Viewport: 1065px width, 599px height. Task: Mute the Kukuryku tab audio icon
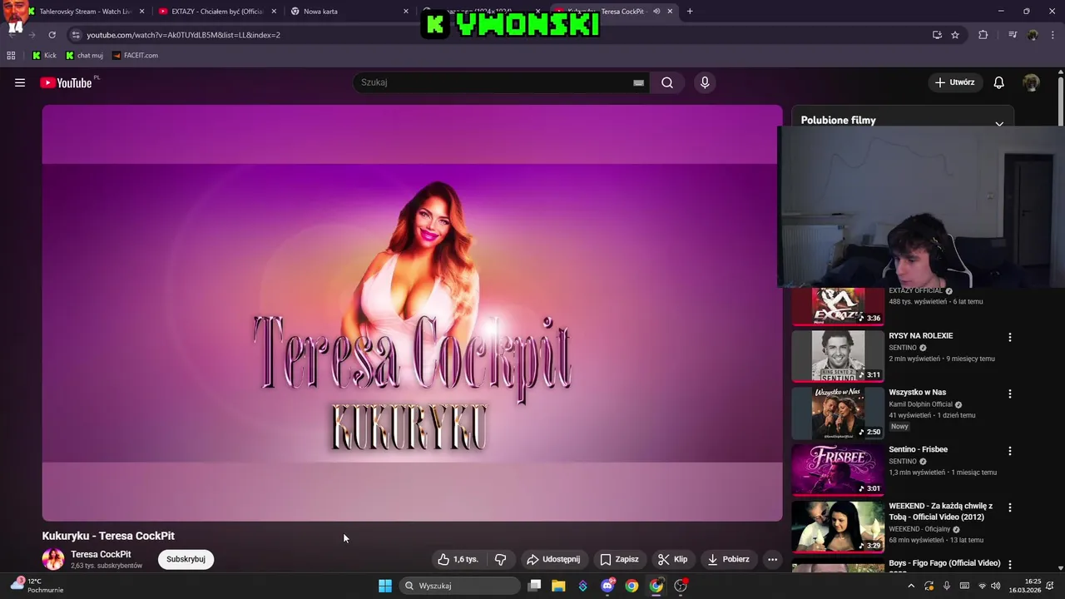[x=656, y=12]
